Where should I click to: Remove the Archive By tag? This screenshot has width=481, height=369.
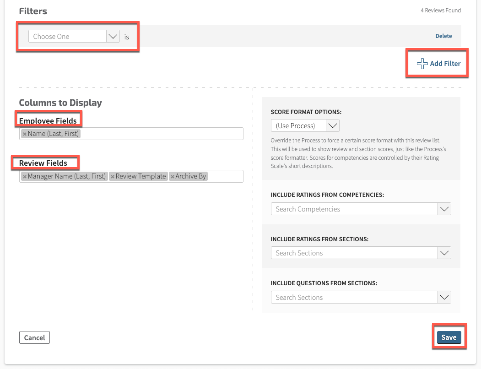click(173, 177)
